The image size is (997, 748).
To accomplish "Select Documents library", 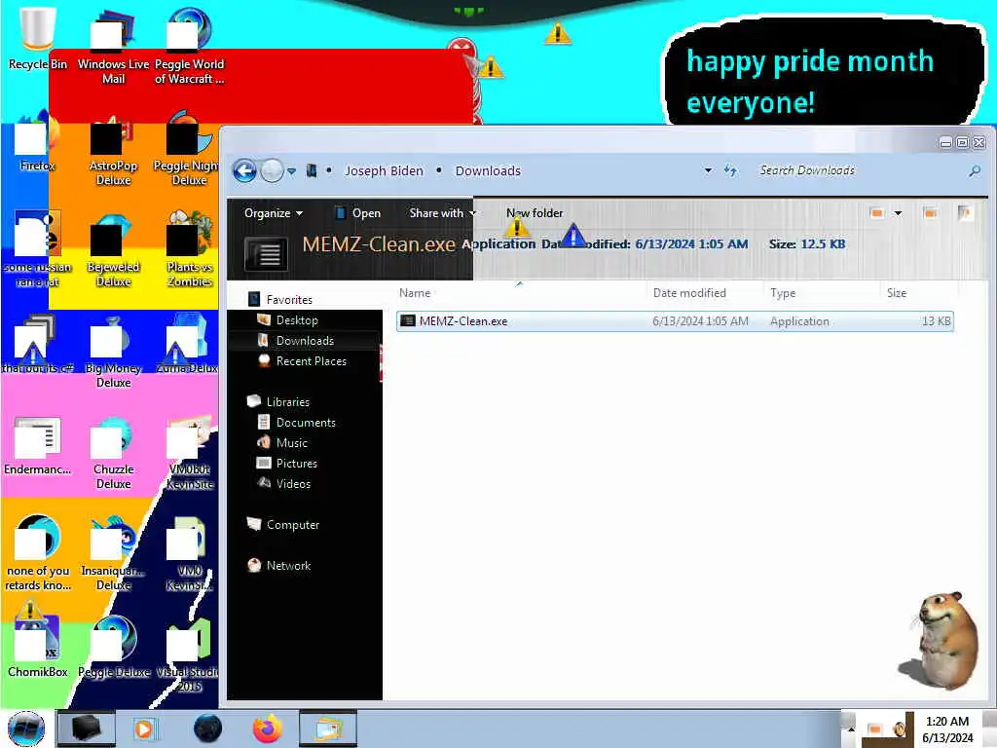I will 296,423.
